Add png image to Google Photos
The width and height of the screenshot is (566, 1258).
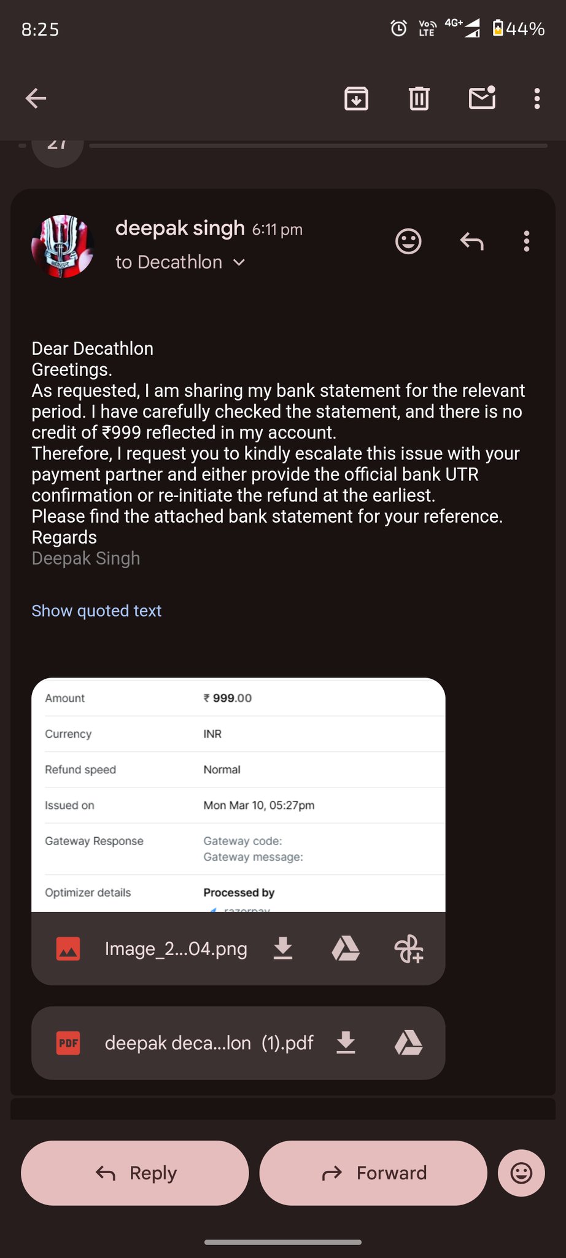point(408,948)
